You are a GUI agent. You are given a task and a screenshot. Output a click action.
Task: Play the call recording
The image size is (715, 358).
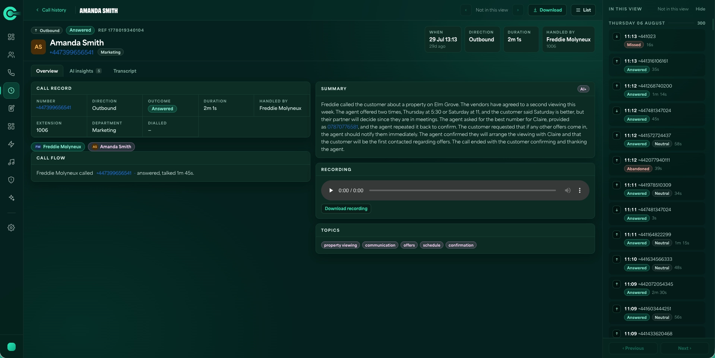[x=331, y=190]
